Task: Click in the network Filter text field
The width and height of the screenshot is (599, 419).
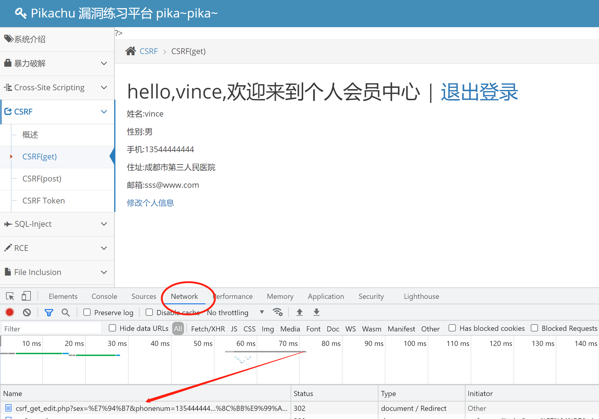Action: [x=51, y=329]
